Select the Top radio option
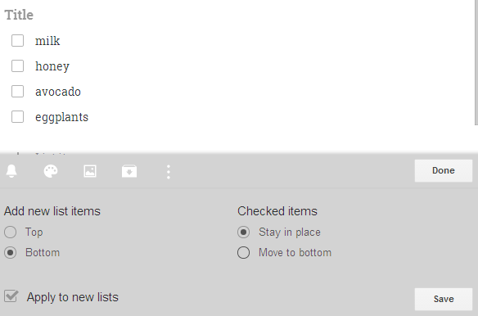 click(11, 232)
